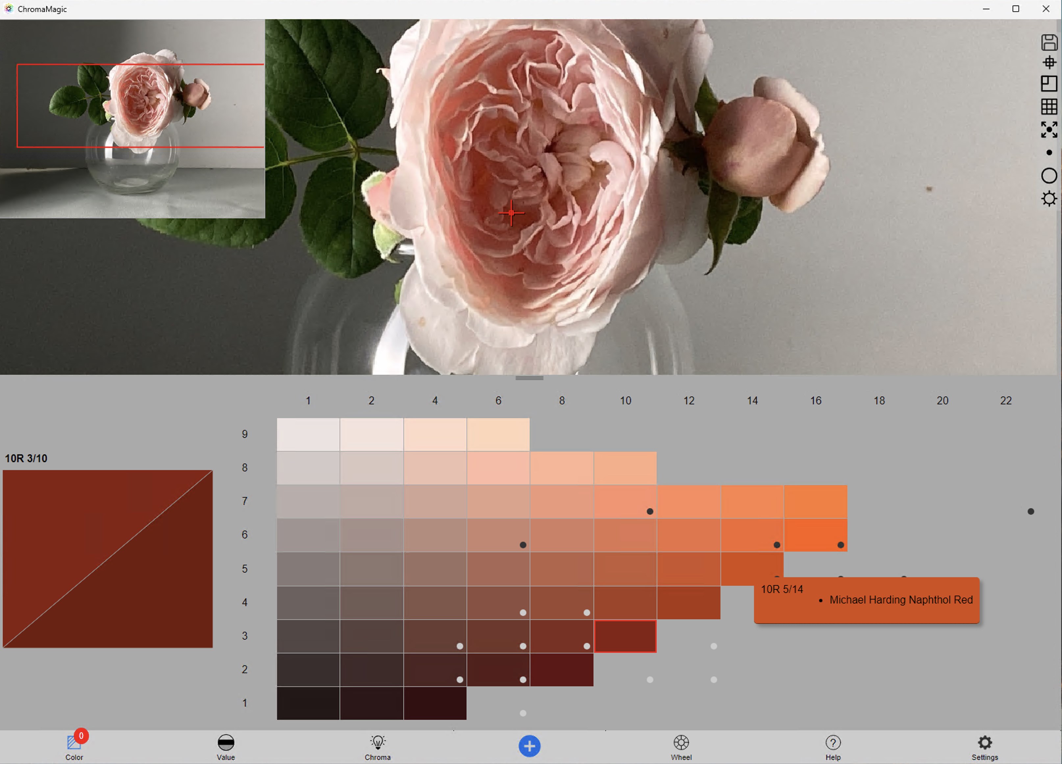Select the crosshair sampling tool
Image resolution: width=1062 pixels, height=764 pixels.
pyautogui.click(x=1049, y=62)
